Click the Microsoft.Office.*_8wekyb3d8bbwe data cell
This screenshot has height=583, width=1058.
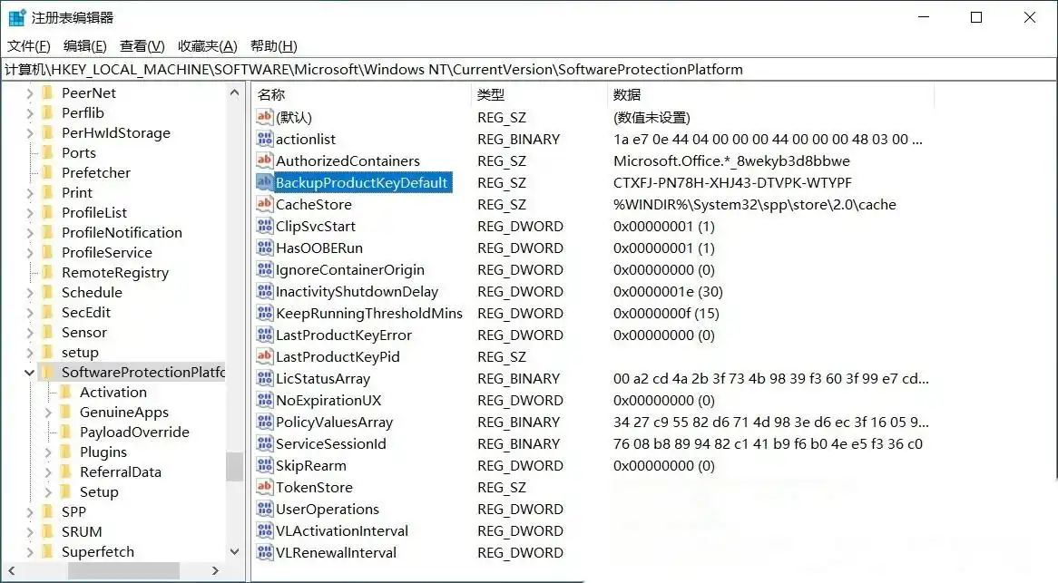[x=731, y=161]
